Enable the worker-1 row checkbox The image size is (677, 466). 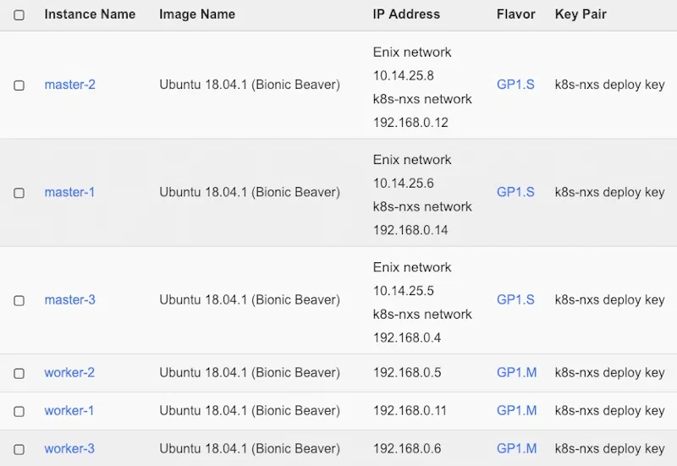point(19,411)
